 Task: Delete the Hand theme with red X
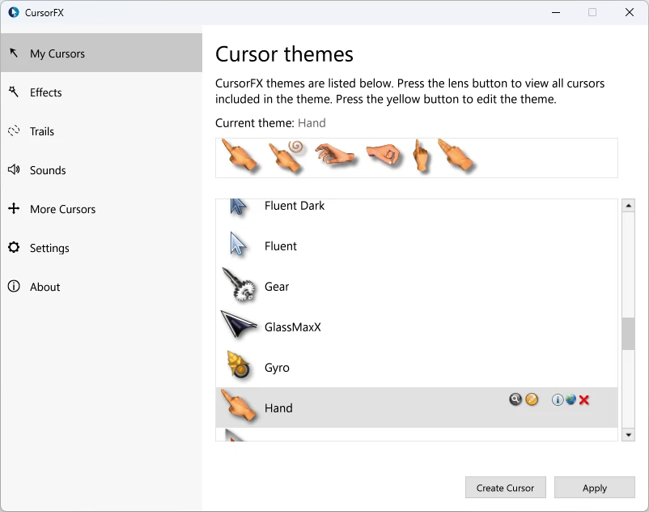coord(584,399)
